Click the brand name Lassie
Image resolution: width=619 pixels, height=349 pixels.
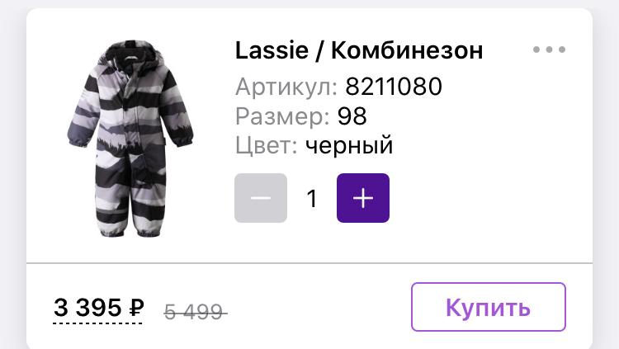click(272, 50)
